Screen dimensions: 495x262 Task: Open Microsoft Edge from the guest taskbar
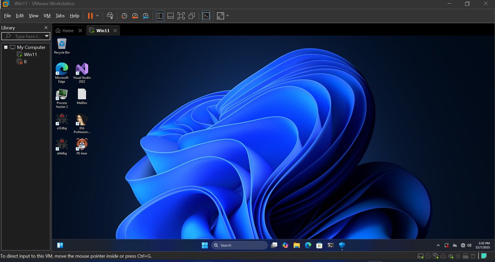click(x=308, y=245)
